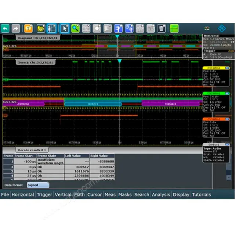Click the cyan trigger position marker in zoom

[x=119, y=61]
